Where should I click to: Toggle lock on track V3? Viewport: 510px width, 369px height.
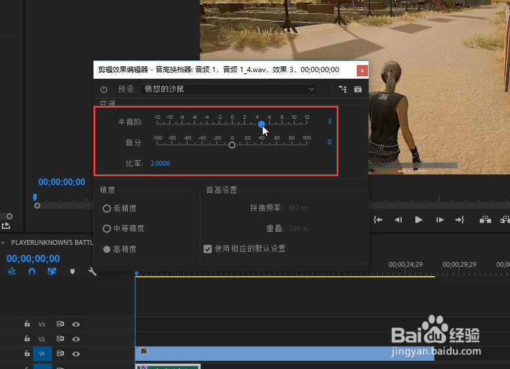[27, 324]
